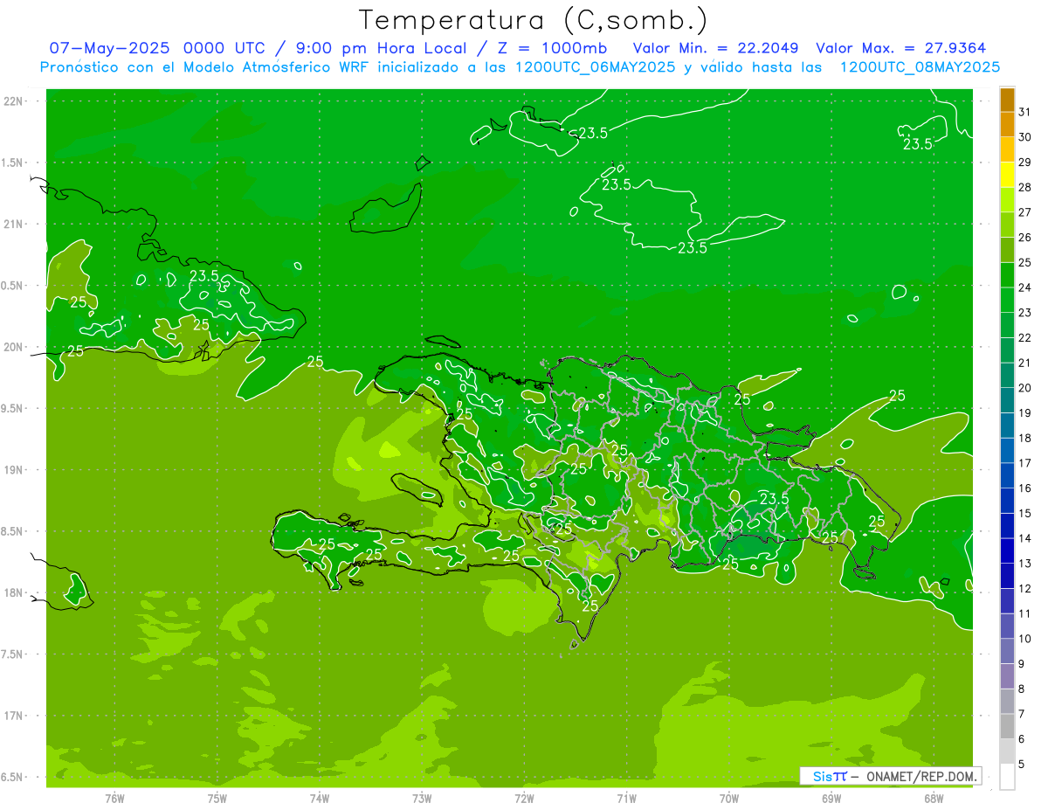Click the lime swatch between 27 and 28
Screen dimensions: 1048x810
1007,199
